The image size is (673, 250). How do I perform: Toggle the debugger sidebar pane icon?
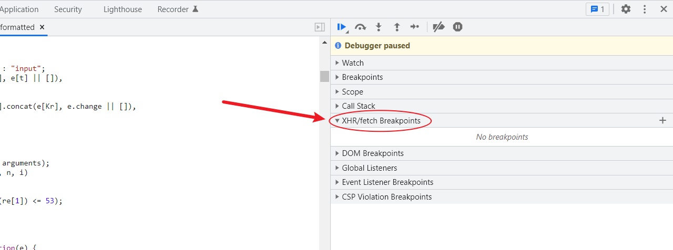(x=320, y=27)
